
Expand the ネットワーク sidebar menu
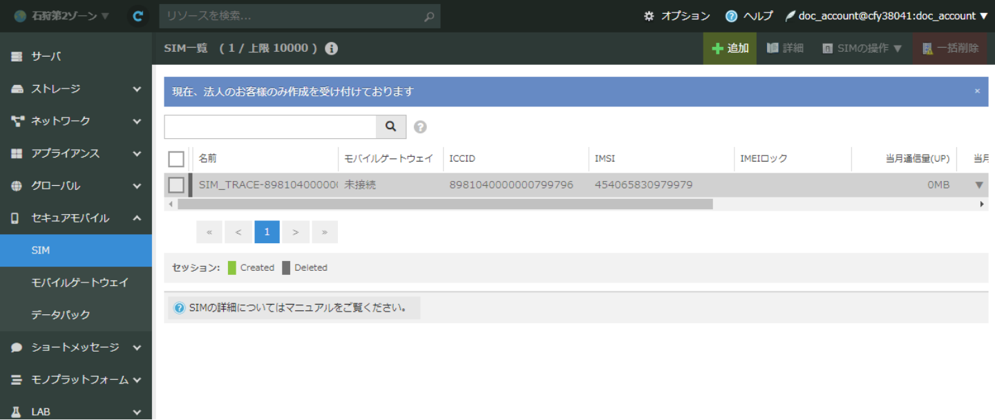click(x=76, y=121)
